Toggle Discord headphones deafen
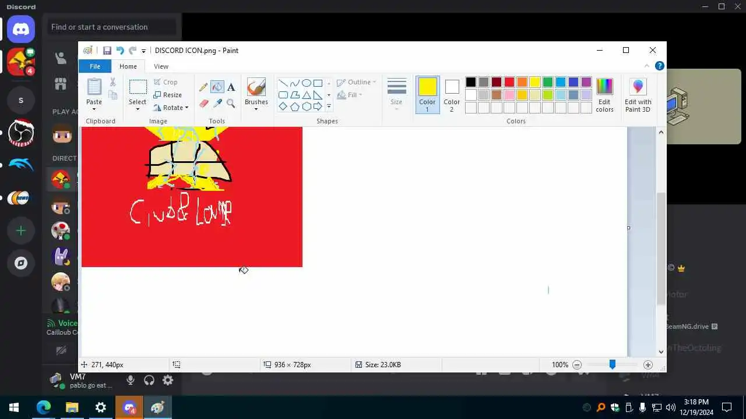 (x=149, y=380)
